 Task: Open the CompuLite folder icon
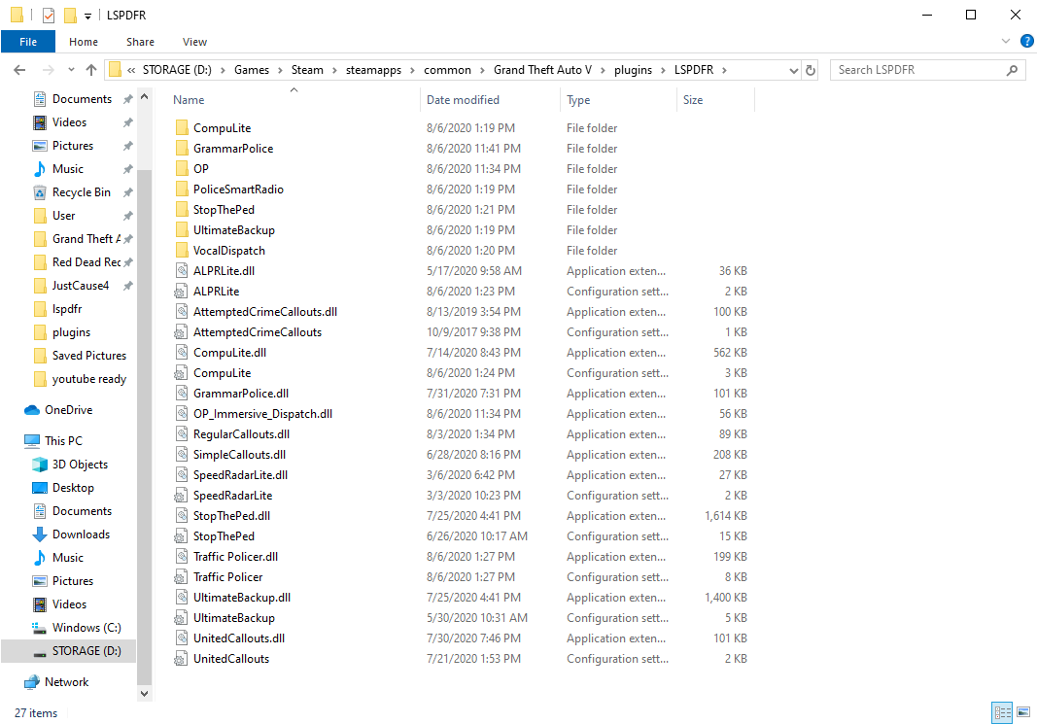(x=182, y=127)
